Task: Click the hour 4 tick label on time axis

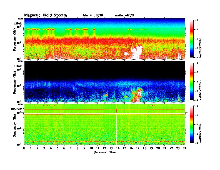Action: [51, 148]
